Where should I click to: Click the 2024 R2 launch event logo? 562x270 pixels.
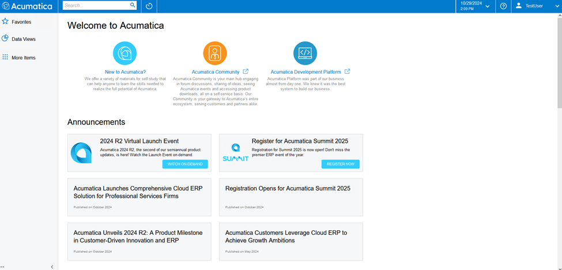pos(81,153)
